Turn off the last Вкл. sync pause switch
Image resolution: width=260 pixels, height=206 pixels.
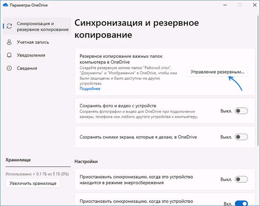(x=241, y=203)
